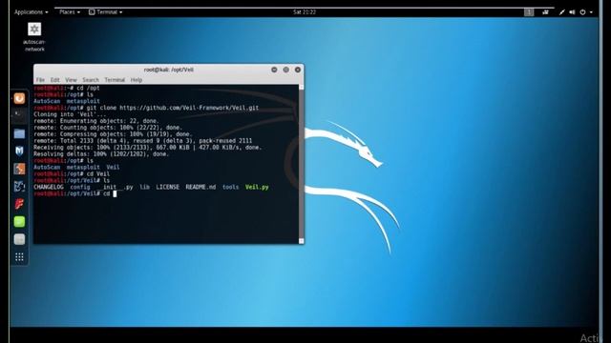Click the 'tools' directory name in listing
This screenshot has width=611, height=343.
[x=230, y=187]
